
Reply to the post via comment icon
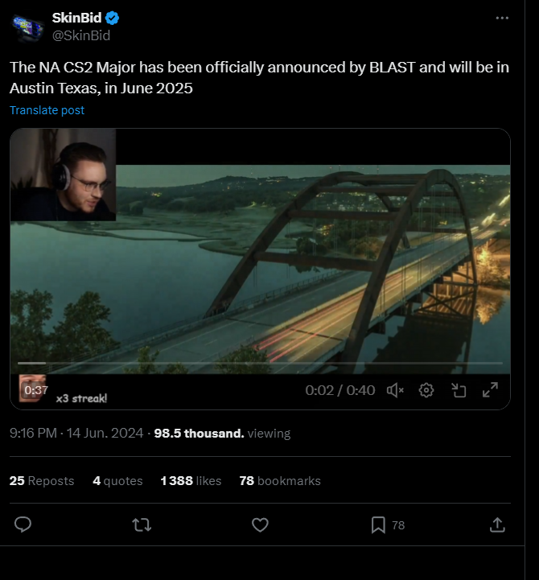click(x=23, y=524)
